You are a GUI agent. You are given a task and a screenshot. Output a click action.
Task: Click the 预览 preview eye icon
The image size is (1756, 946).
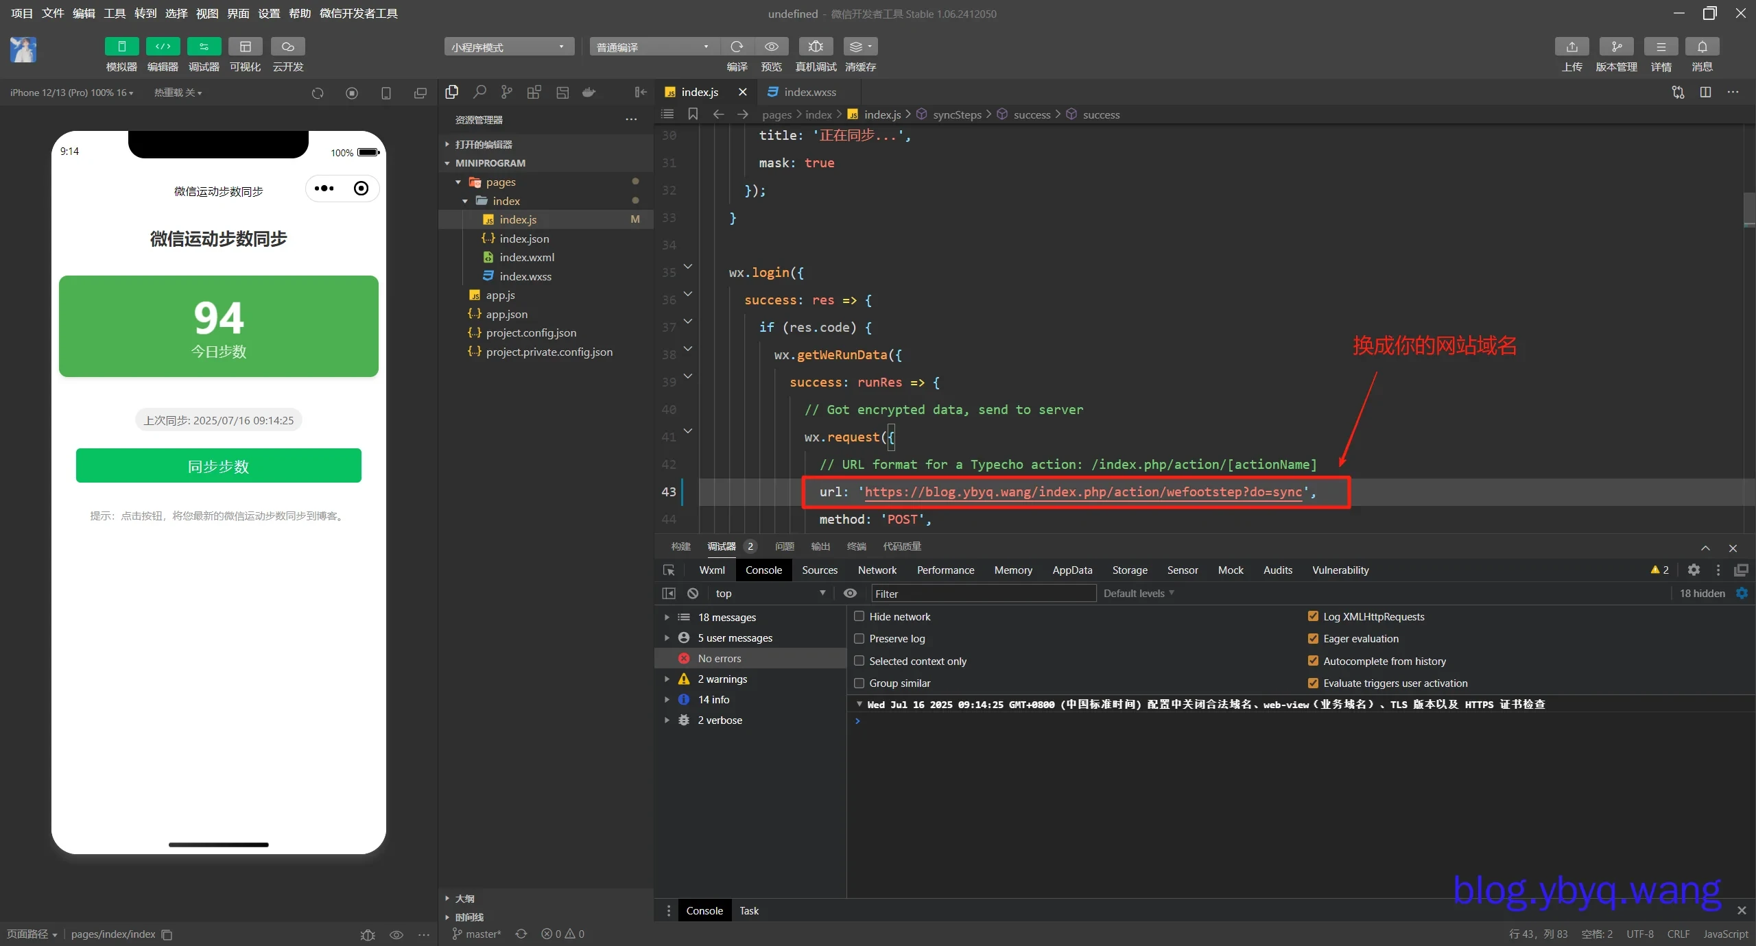pyautogui.click(x=771, y=47)
